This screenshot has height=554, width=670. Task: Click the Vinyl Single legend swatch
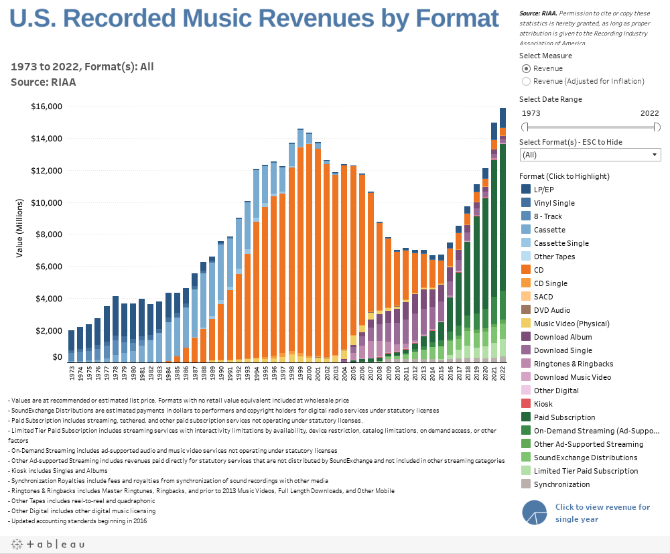(527, 203)
